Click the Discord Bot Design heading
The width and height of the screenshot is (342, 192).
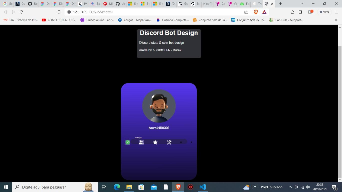click(169, 33)
